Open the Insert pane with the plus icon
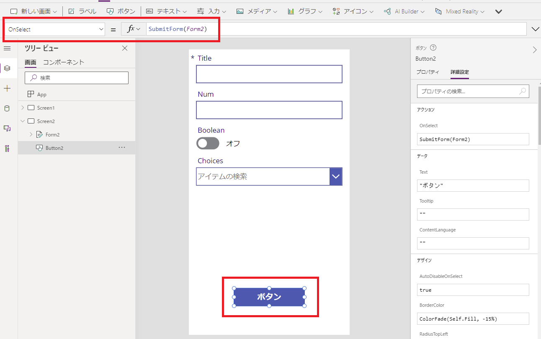Viewport: 541px width, 339px height. (7, 88)
